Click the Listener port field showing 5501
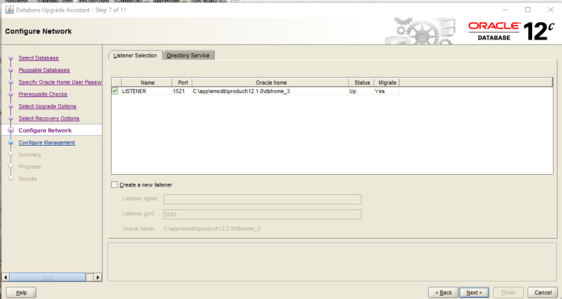562x299 pixels. (262, 214)
